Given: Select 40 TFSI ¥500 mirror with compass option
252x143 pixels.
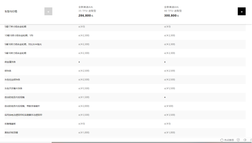Looking at the screenshot, I should pos(169,106).
